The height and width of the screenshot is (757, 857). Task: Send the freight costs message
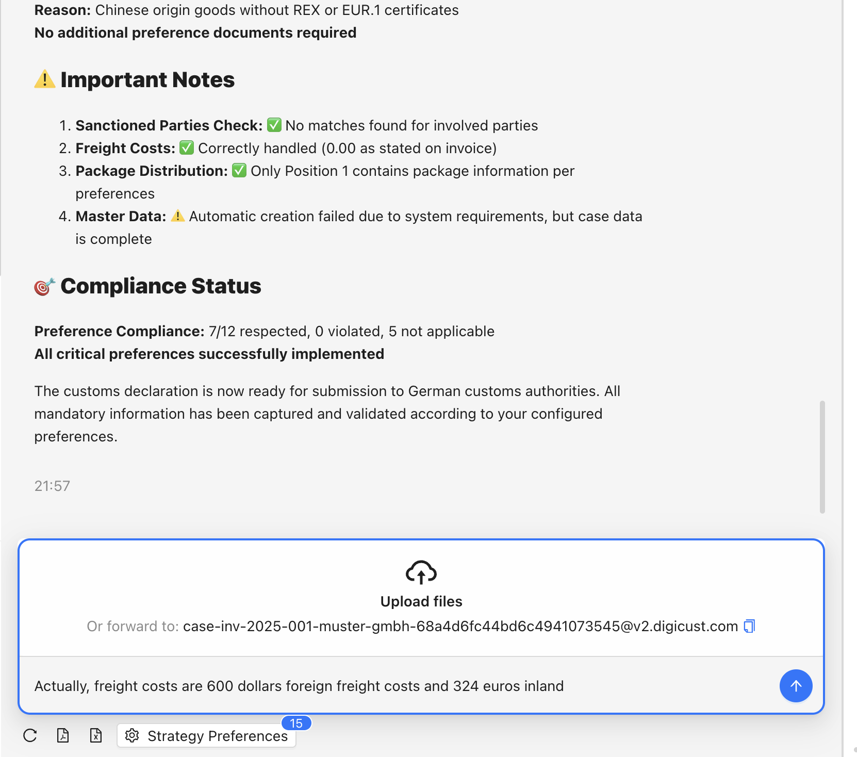point(796,686)
